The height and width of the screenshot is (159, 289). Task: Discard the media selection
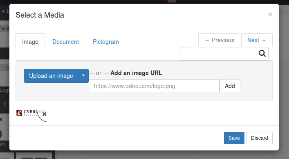point(259,138)
